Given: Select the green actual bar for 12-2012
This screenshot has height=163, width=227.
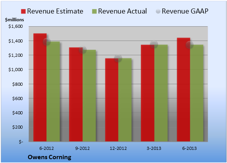Looking at the screenshot, I should [125, 100].
